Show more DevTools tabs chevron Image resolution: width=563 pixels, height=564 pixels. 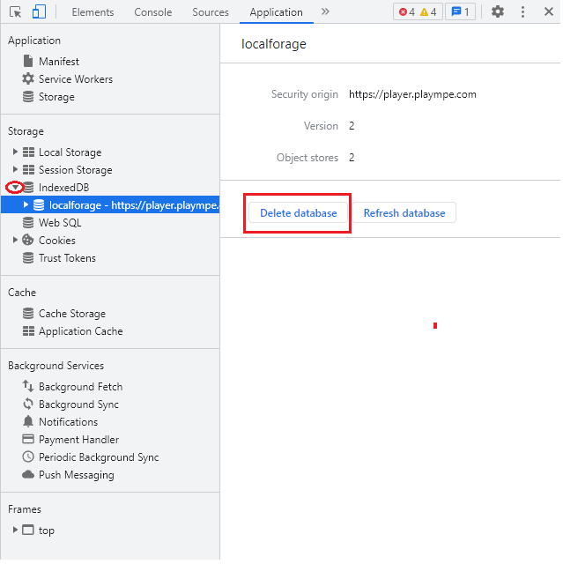click(x=327, y=11)
